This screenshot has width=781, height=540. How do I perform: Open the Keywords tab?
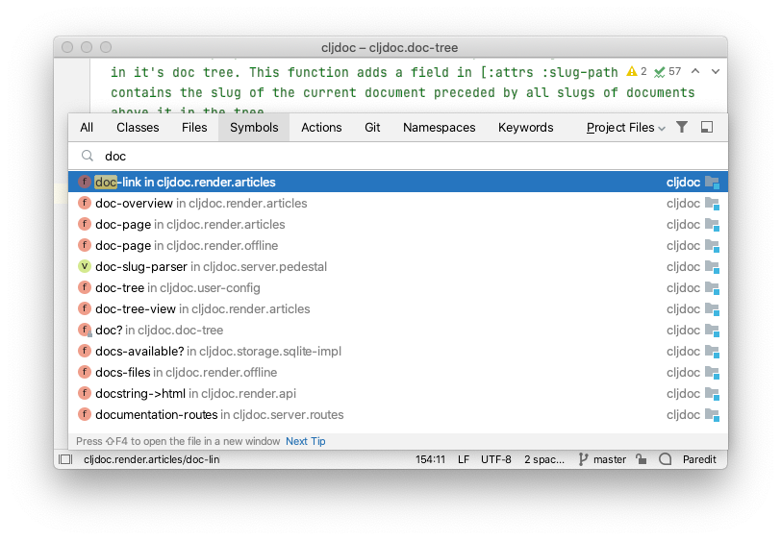tap(525, 128)
